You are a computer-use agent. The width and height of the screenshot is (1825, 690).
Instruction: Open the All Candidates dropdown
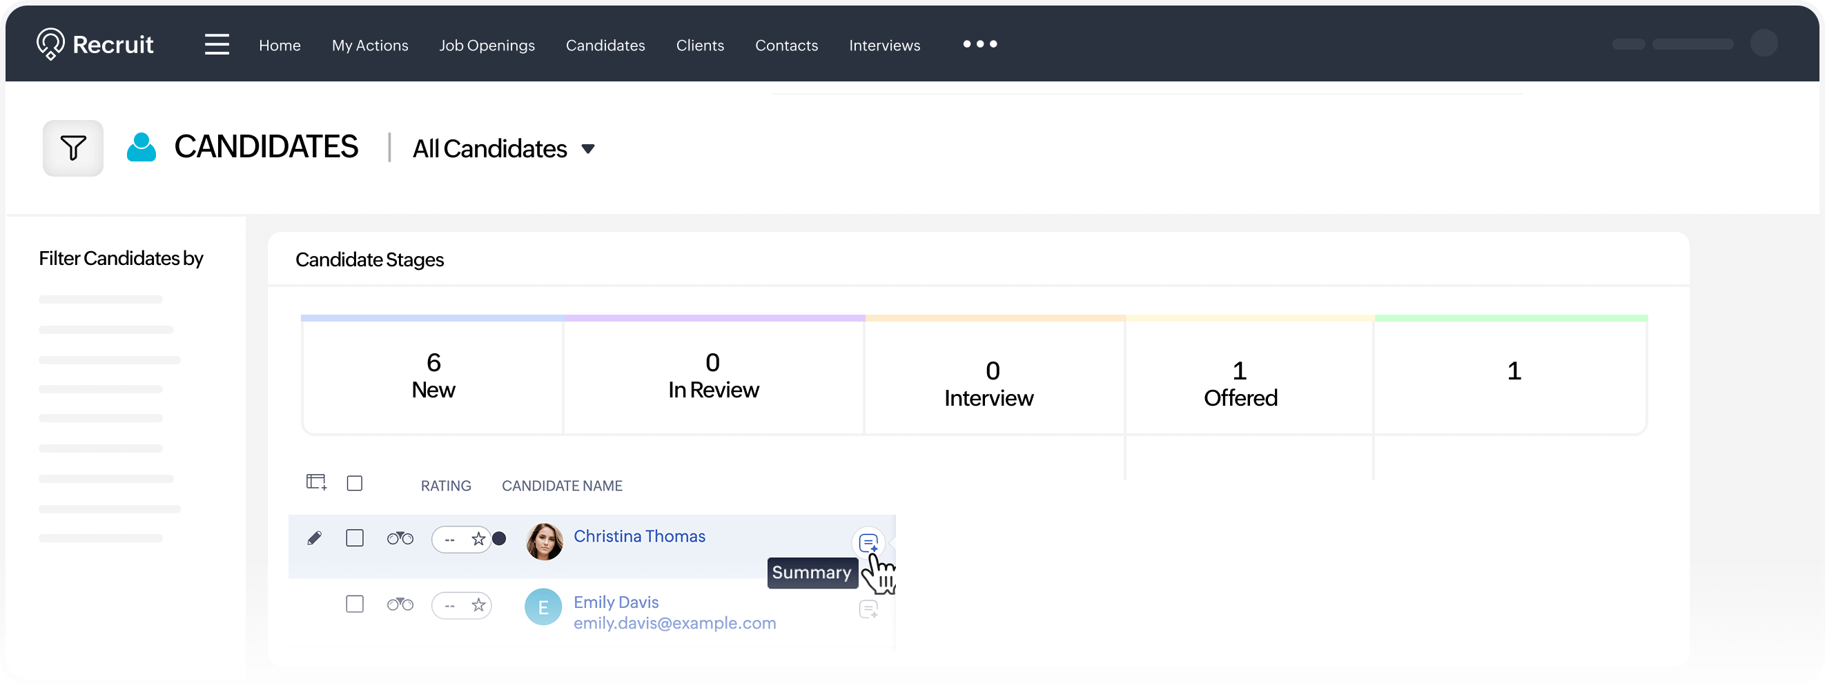click(x=504, y=148)
